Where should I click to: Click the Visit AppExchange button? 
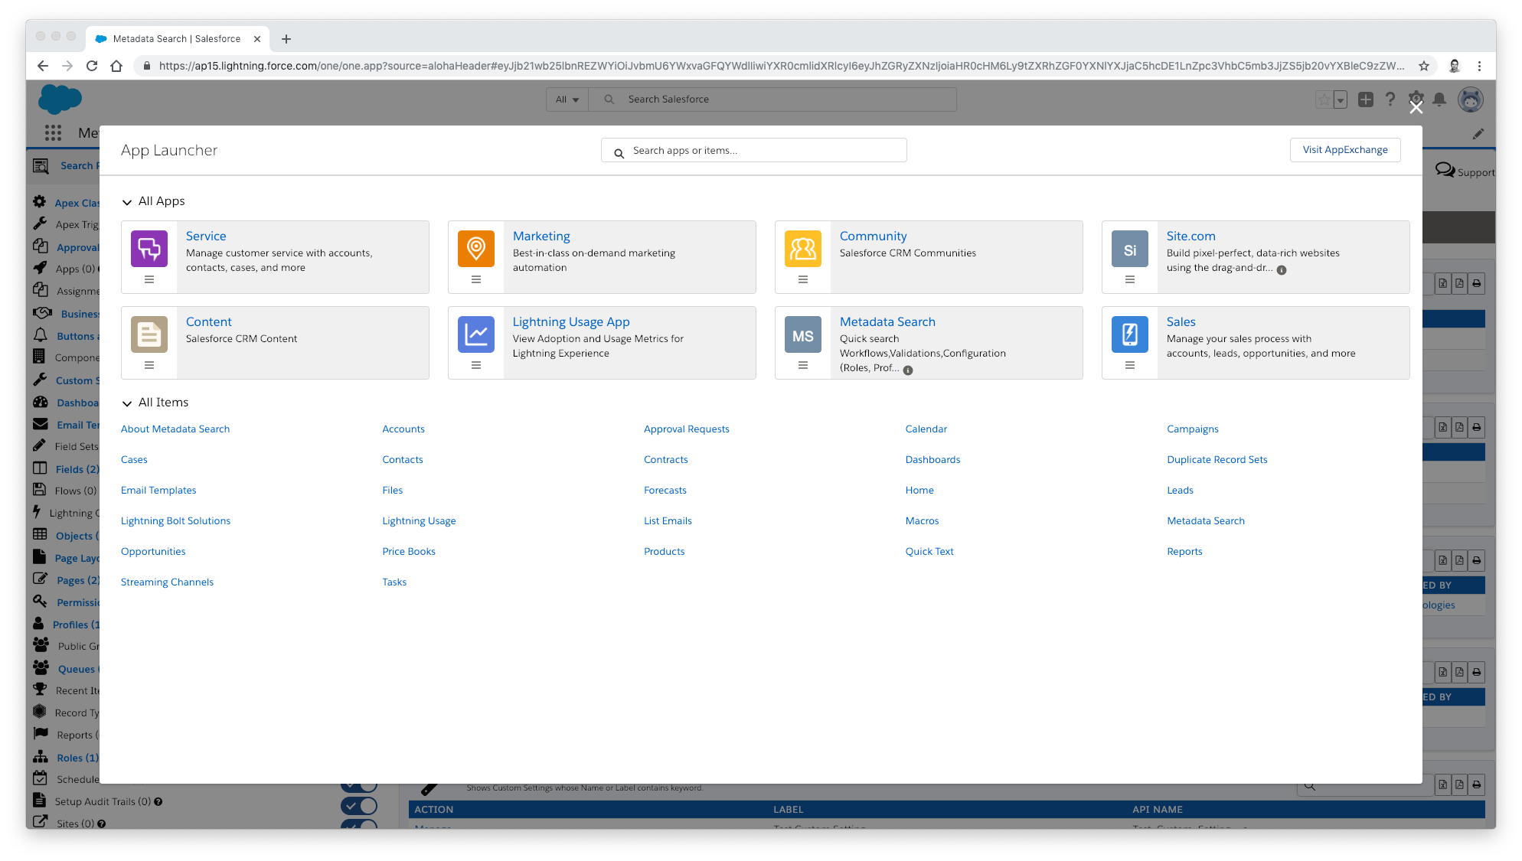pyautogui.click(x=1345, y=149)
